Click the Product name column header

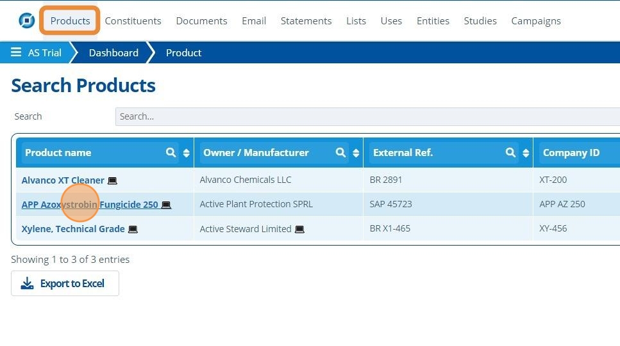(58, 153)
